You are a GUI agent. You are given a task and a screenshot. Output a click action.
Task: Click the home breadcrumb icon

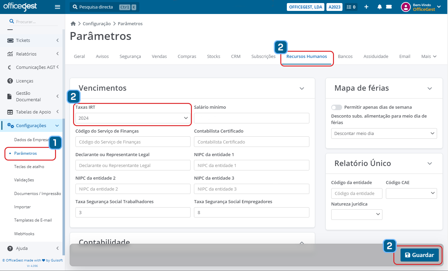coord(73,24)
